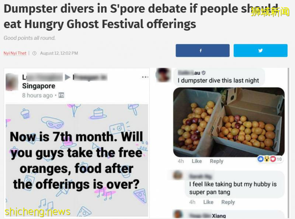Click Reply under the dumpster dive comment

tap(216, 161)
